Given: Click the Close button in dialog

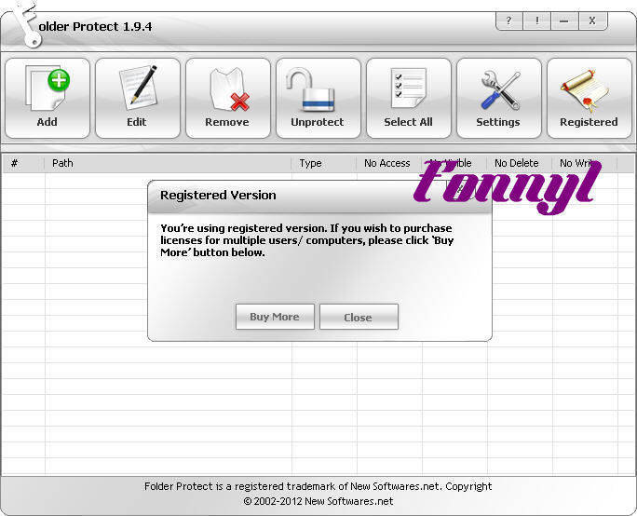Looking at the screenshot, I should [359, 317].
